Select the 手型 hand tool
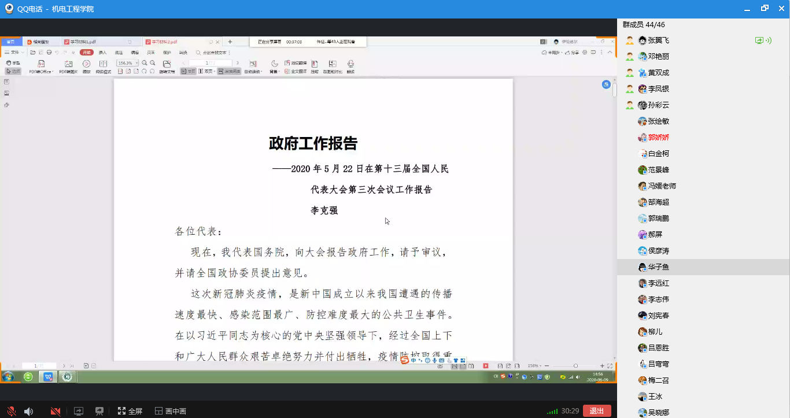The width and height of the screenshot is (790, 418). pyautogui.click(x=13, y=62)
